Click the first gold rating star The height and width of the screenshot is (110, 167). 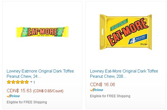pyautogui.click(x=9, y=82)
